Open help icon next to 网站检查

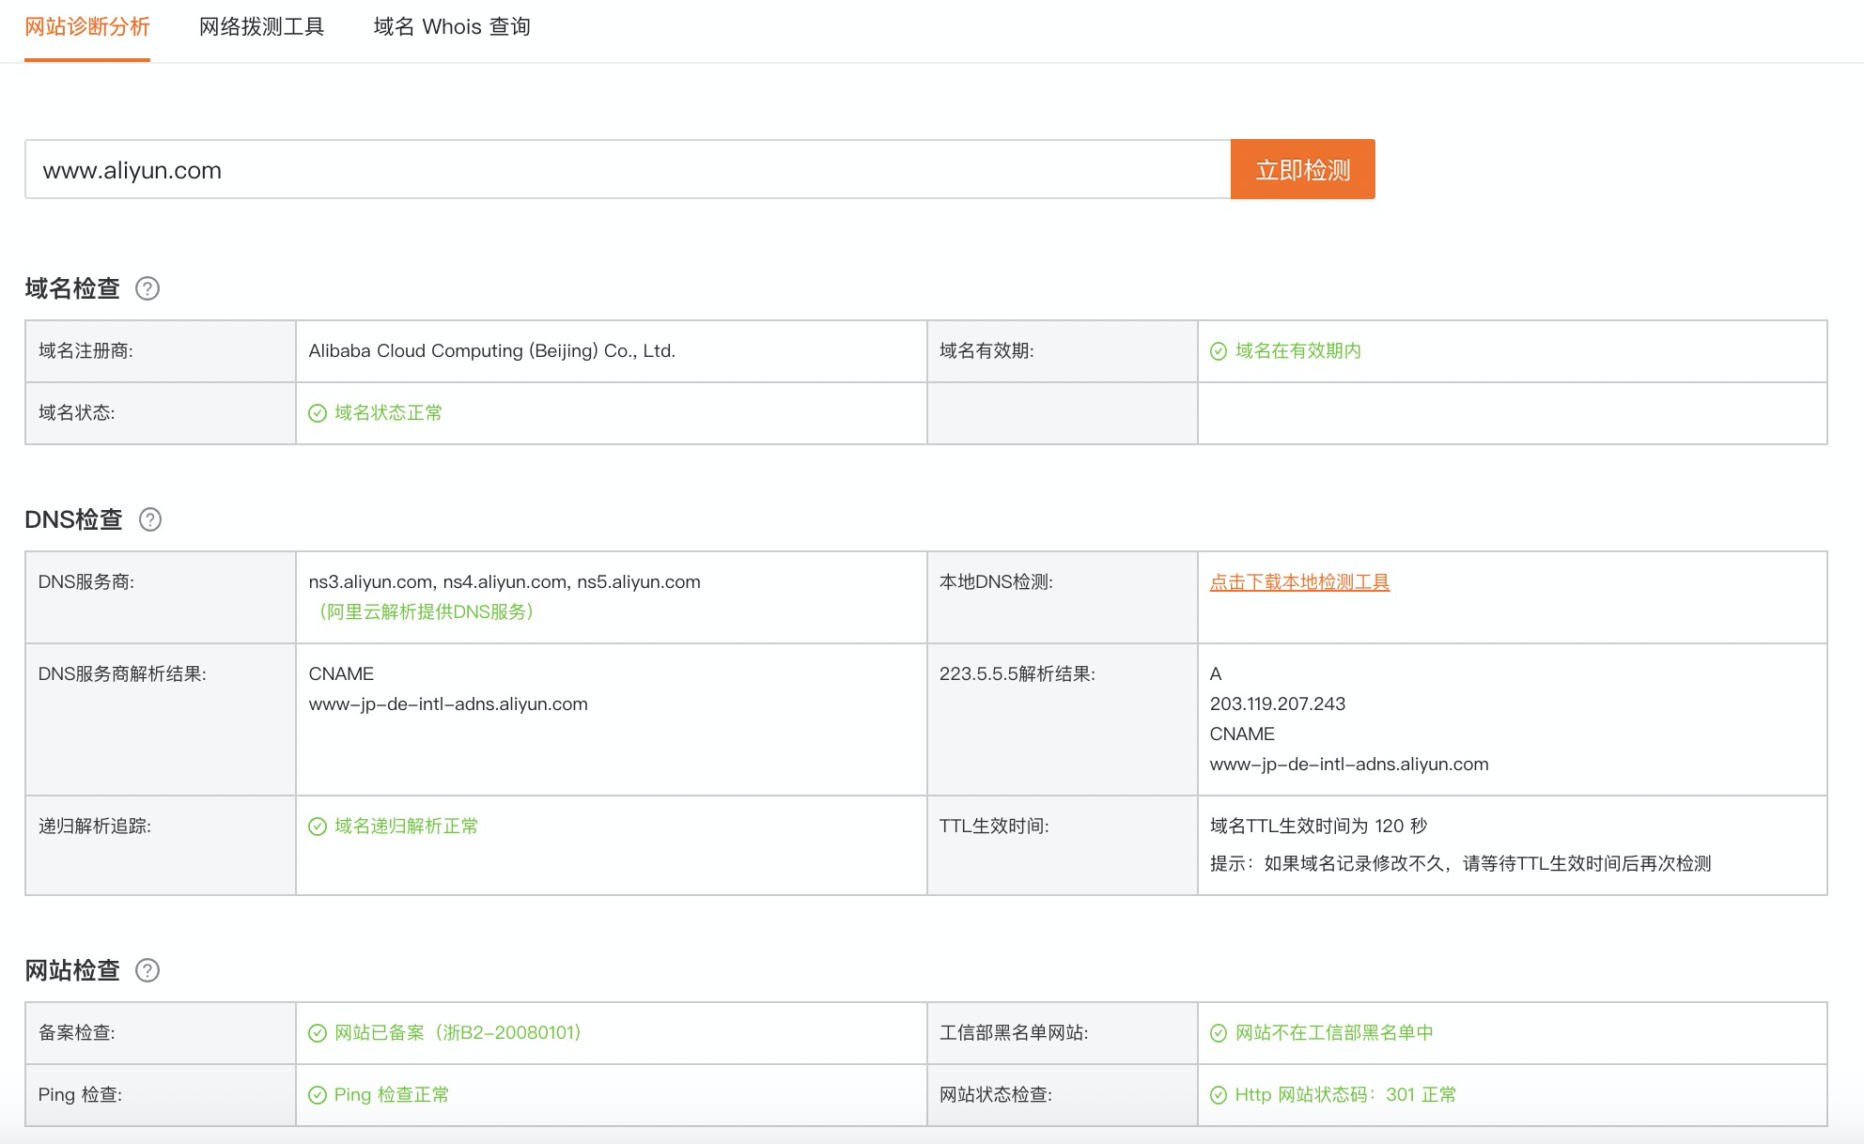click(x=148, y=970)
